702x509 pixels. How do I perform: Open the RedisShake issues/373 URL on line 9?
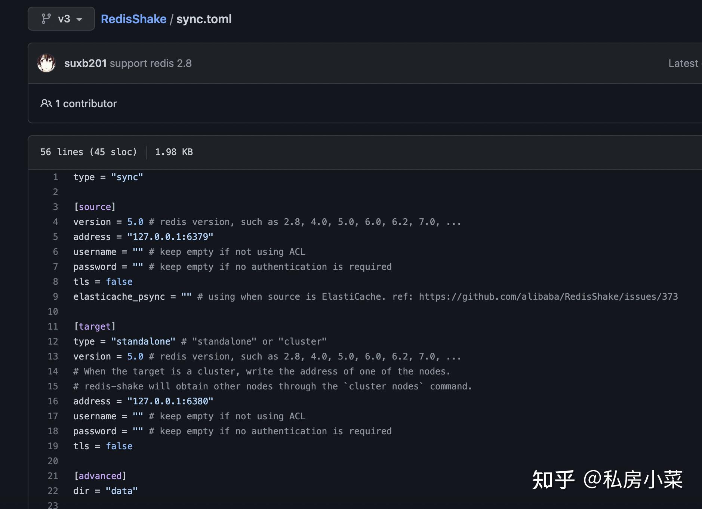[x=548, y=296]
